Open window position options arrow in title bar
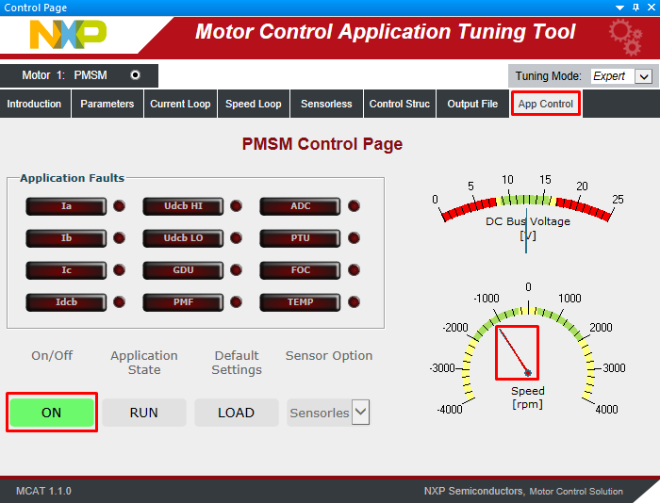Screen dimensions: 660x503 (x=620, y=8)
